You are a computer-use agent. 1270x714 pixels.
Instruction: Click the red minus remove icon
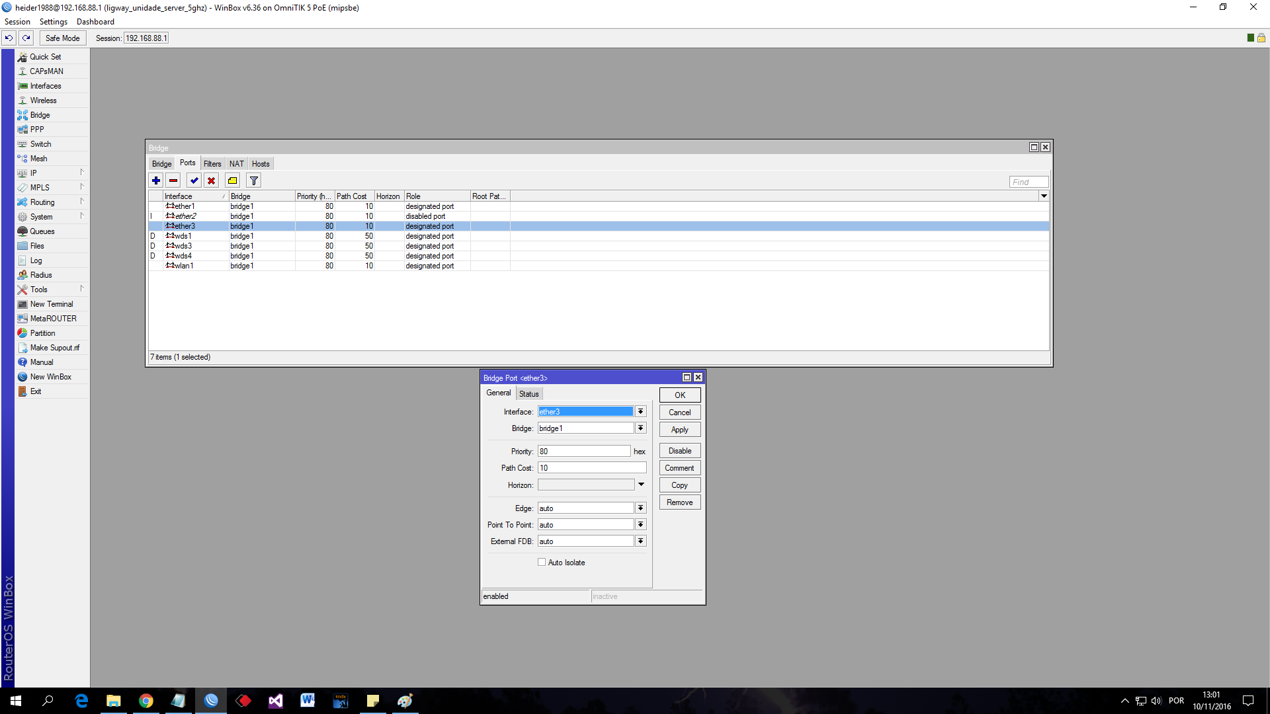173,180
